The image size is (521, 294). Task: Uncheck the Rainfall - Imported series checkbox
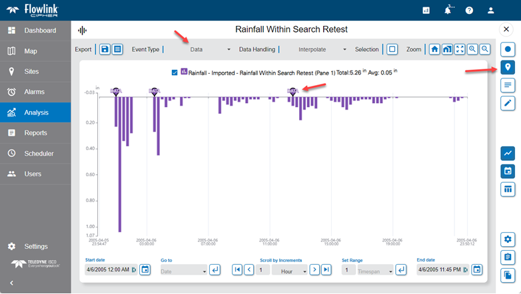point(175,72)
